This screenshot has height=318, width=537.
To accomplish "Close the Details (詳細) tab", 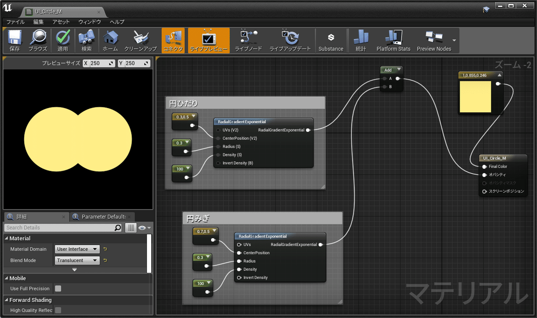I will (63, 217).
